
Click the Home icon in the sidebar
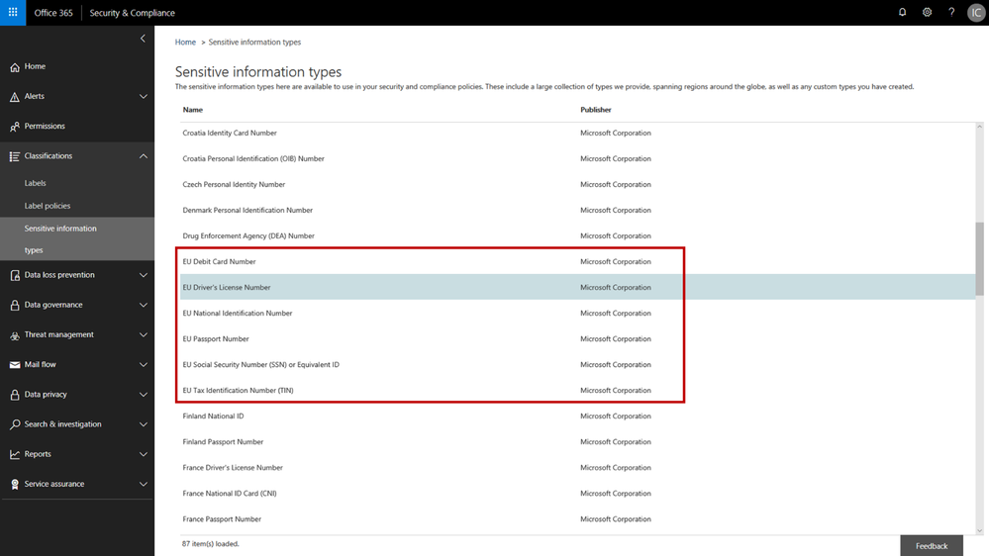15,67
